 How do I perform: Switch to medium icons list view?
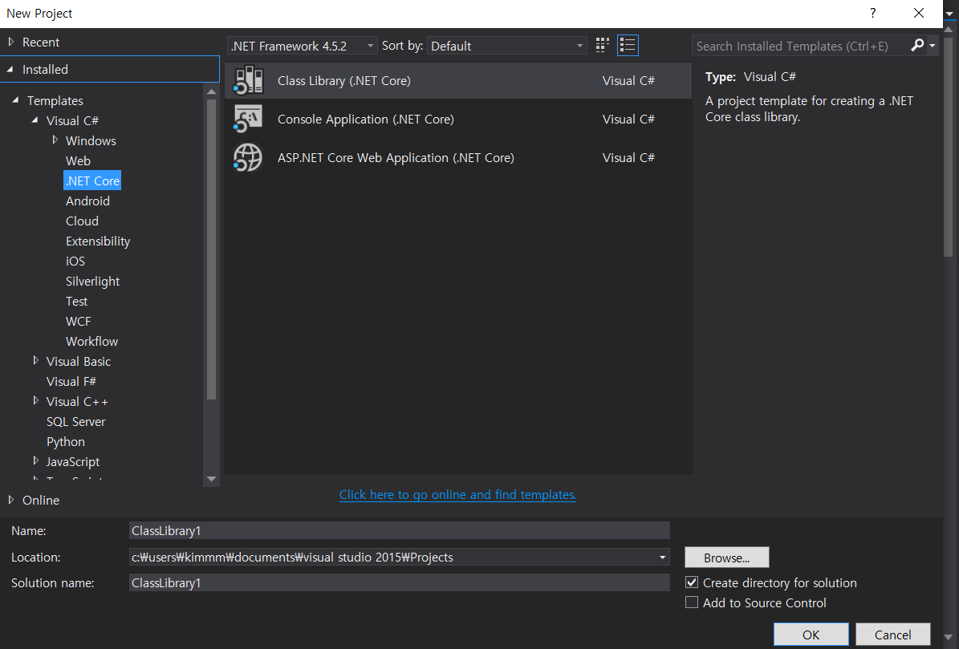coord(628,45)
